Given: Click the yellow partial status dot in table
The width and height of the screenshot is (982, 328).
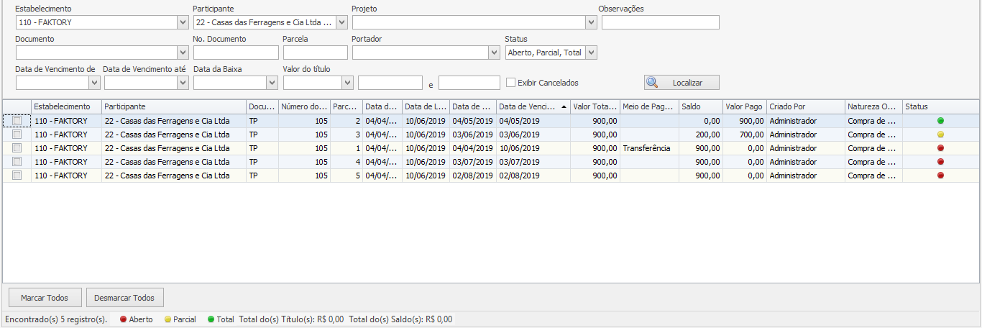Looking at the screenshot, I should 940,135.
